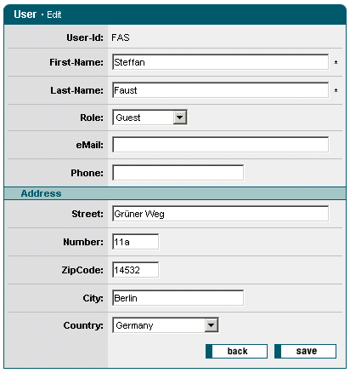Click the back button
Viewport: 350px width, 373px height.
(236, 351)
